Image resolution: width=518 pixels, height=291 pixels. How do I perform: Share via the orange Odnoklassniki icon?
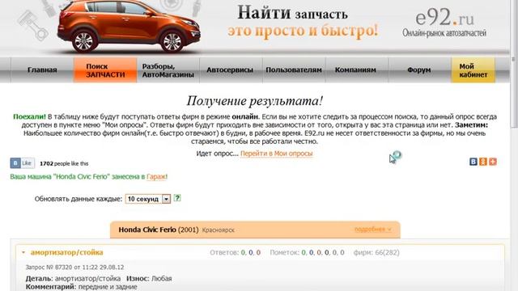pyautogui.click(x=483, y=162)
